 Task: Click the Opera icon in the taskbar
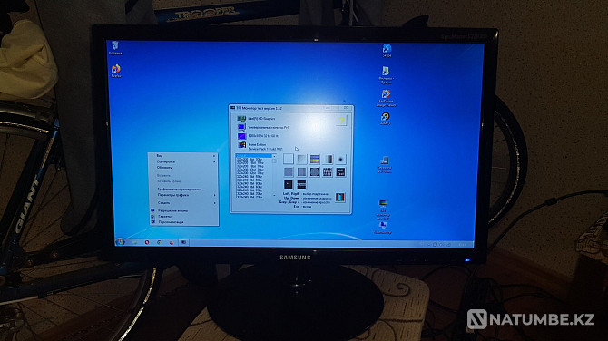coord(147,242)
